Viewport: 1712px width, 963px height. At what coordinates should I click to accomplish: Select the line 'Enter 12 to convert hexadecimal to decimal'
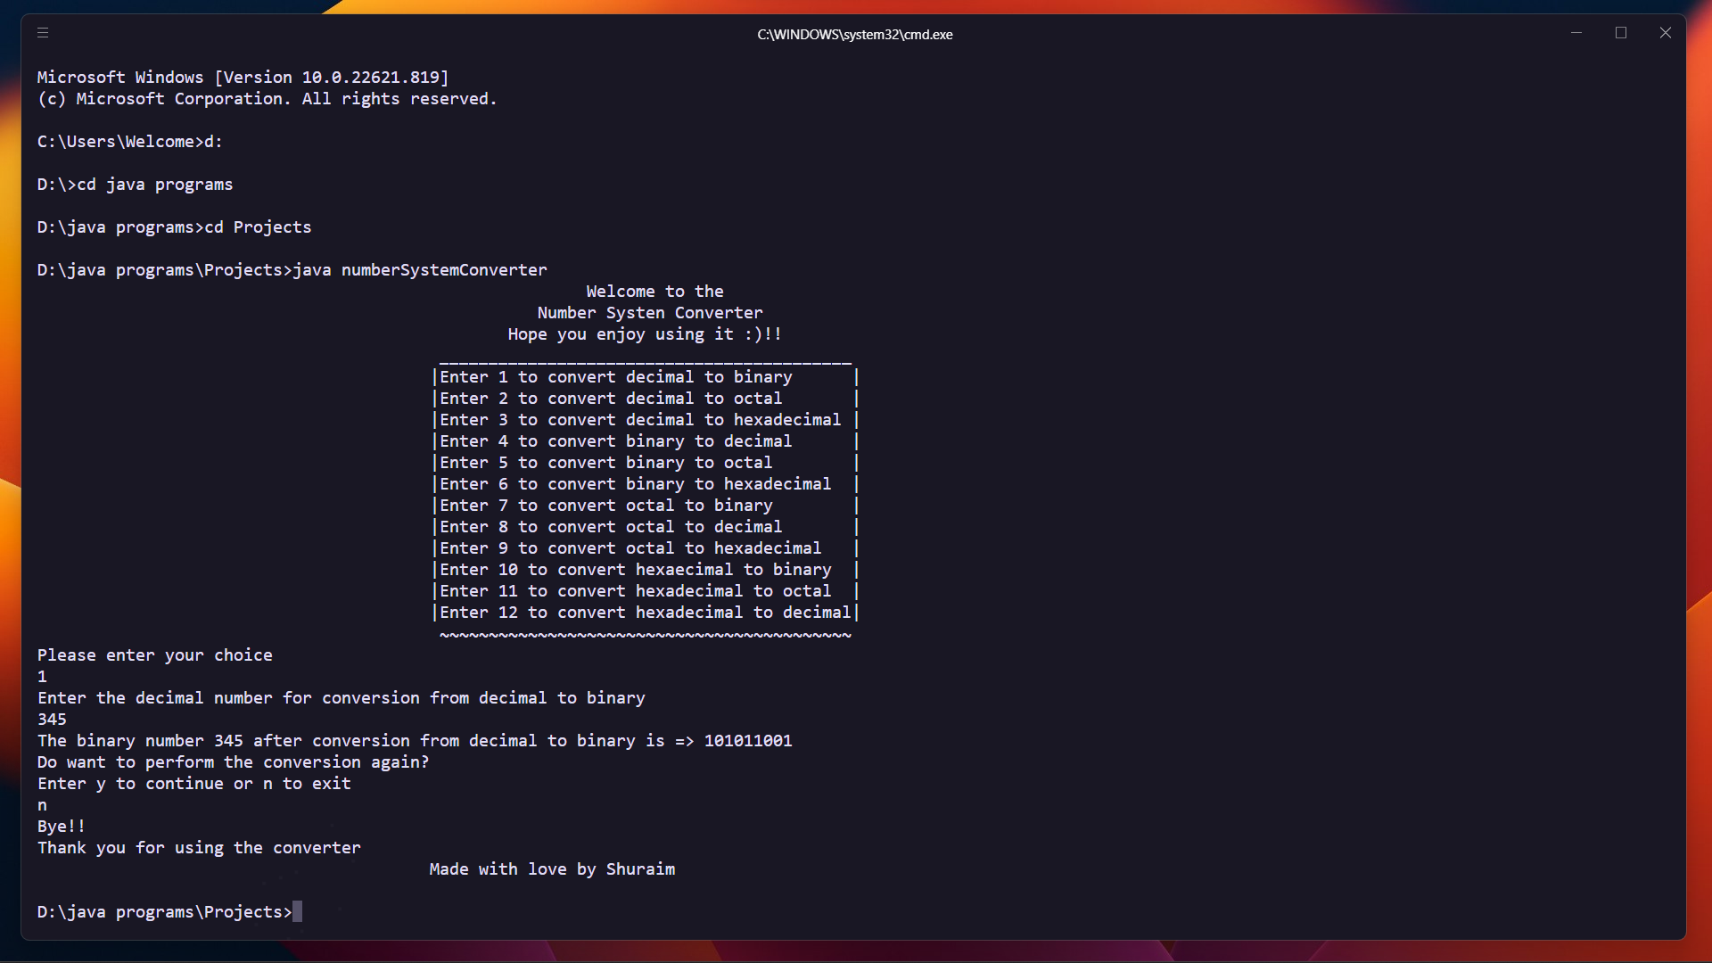pyautogui.click(x=644, y=613)
